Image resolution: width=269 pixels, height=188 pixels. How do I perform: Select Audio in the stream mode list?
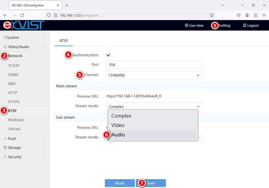click(118, 135)
